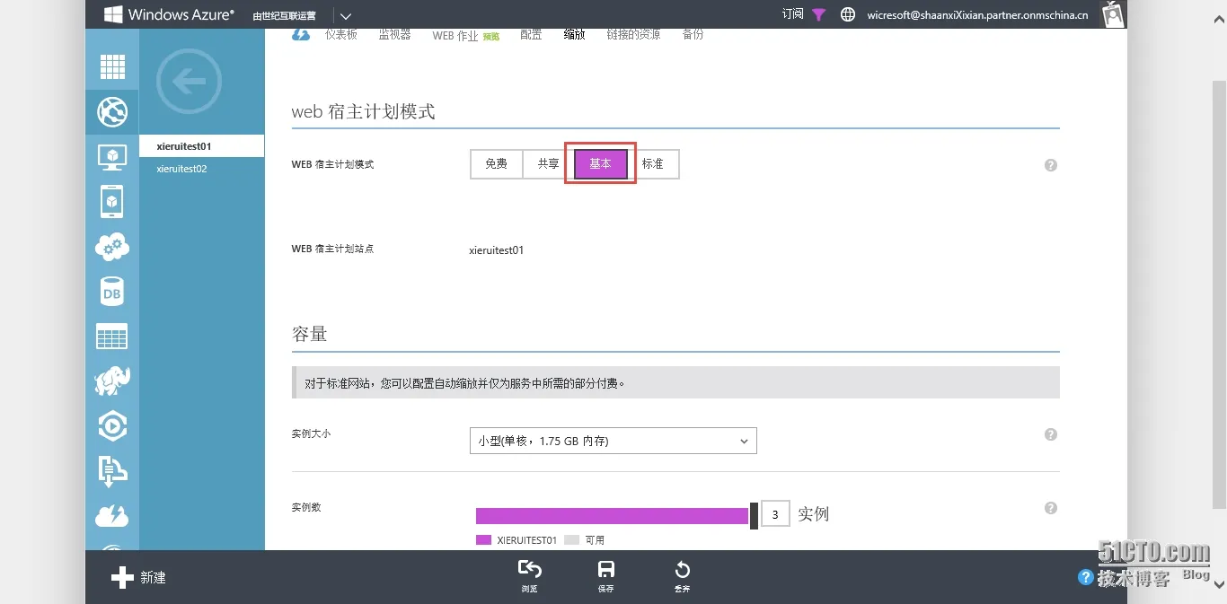Click the 订阅 link

tap(793, 14)
